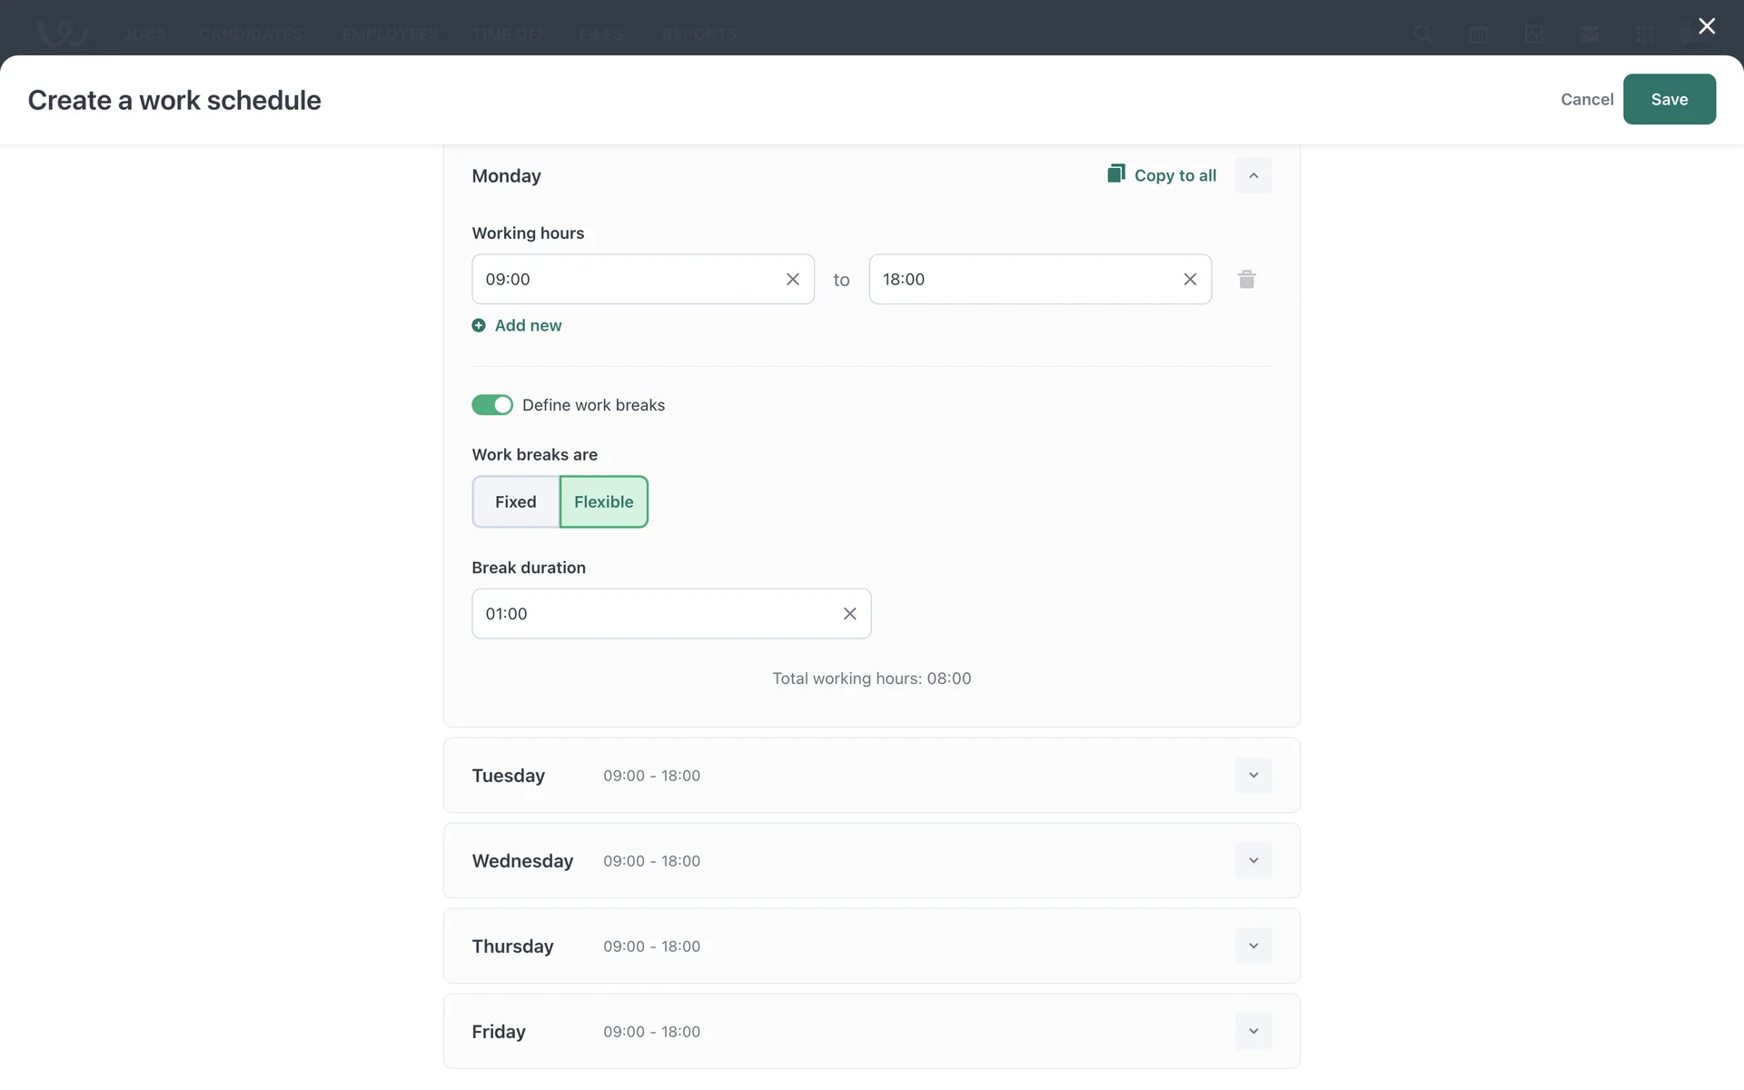The height and width of the screenshot is (1090, 1744).
Task: Click the Copy to all icon
Action: click(1115, 173)
